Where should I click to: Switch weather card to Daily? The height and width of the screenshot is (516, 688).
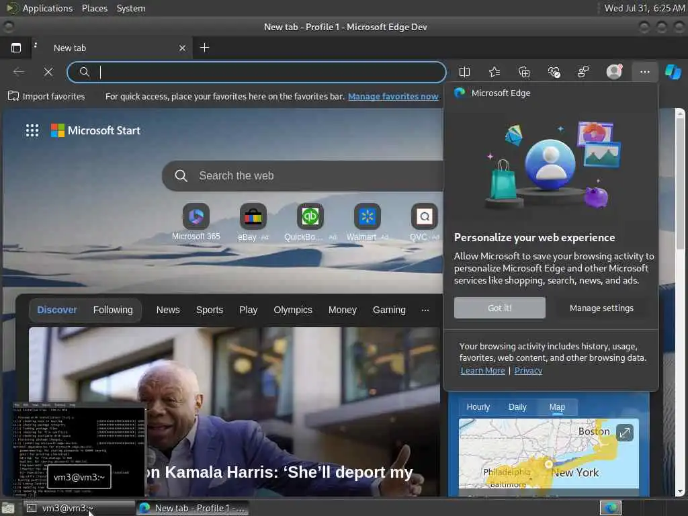[x=517, y=407]
